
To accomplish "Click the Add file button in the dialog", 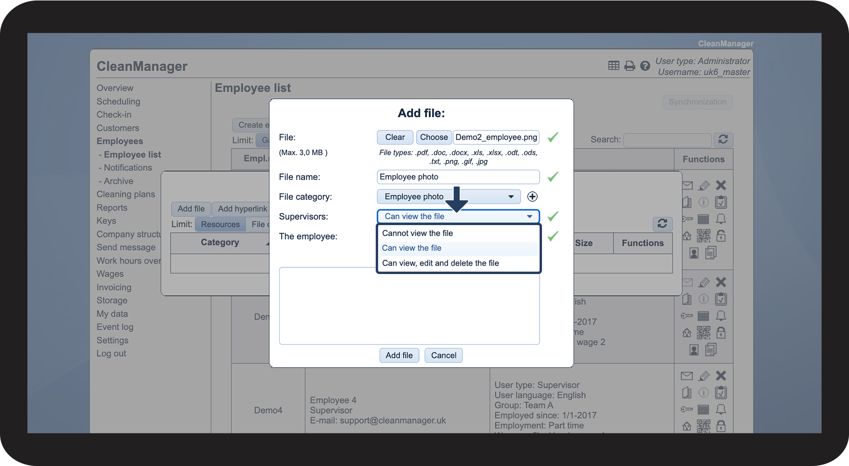I will (399, 355).
